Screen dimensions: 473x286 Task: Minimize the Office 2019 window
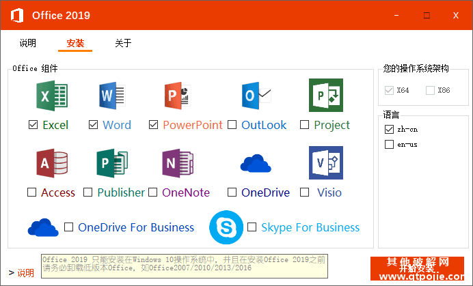click(396, 16)
